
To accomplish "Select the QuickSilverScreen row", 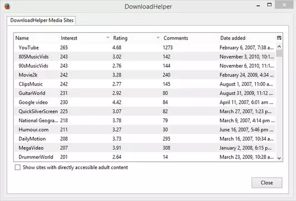I will [x=145, y=111].
